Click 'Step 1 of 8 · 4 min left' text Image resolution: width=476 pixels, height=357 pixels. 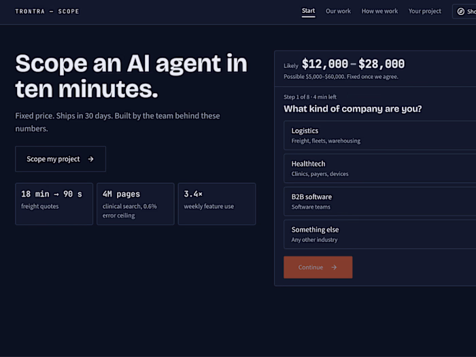click(309, 97)
